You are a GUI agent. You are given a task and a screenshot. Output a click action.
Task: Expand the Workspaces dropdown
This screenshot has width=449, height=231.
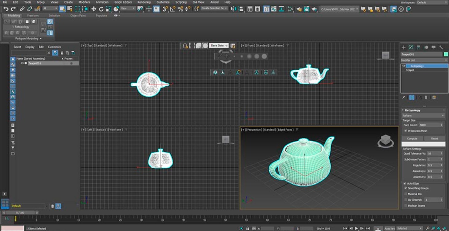pos(432,2)
